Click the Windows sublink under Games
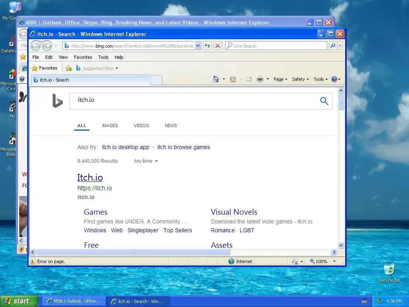 coord(95,230)
